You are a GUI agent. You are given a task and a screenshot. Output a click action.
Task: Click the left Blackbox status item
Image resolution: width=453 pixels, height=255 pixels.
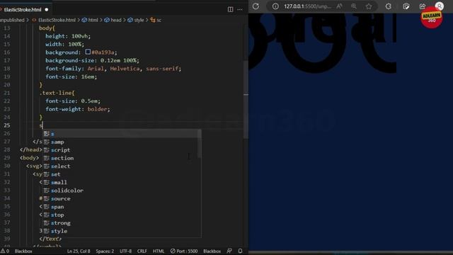click(x=23, y=251)
